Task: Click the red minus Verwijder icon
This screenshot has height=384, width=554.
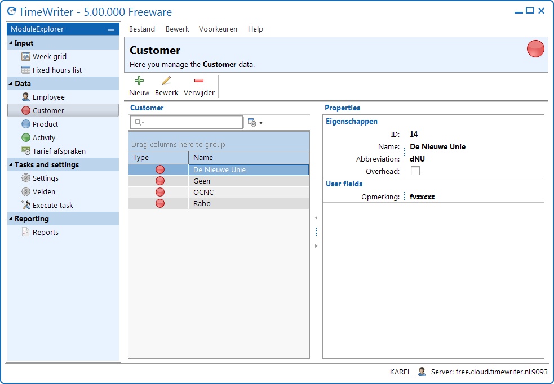Action: pos(199,81)
